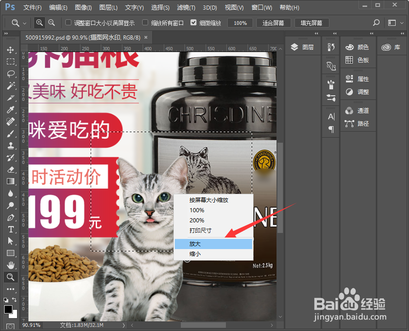Select the Hand tool
This screenshot has width=409, height=331.
10,265
